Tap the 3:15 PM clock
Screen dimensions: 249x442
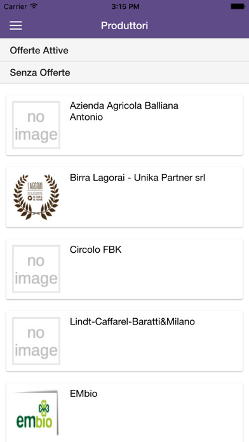coord(125,6)
